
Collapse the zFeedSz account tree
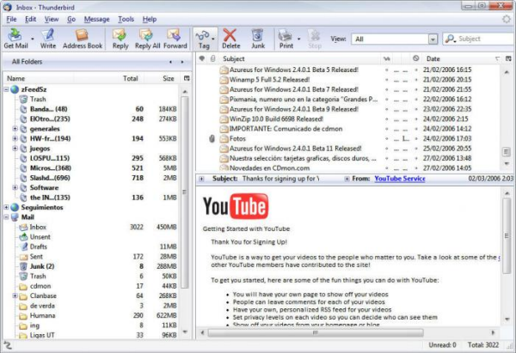tap(7, 89)
